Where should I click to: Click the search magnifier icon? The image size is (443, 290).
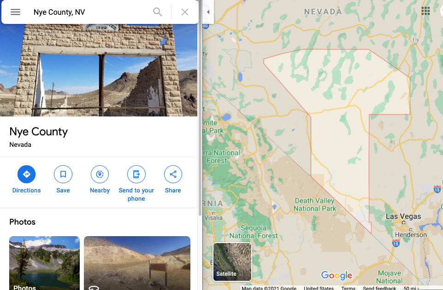pos(157,12)
